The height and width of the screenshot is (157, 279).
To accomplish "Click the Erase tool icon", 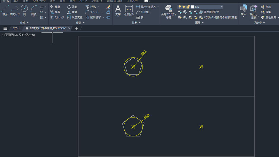I will [108, 7].
